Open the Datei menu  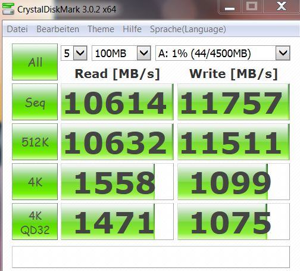tap(17, 29)
